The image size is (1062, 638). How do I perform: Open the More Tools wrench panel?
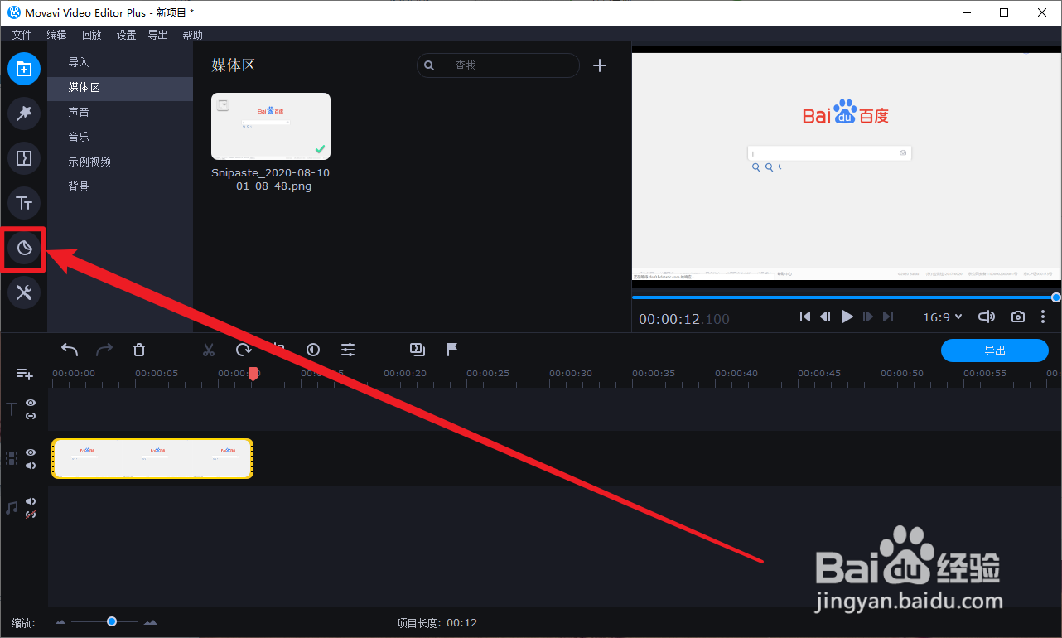(x=24, y=292)
